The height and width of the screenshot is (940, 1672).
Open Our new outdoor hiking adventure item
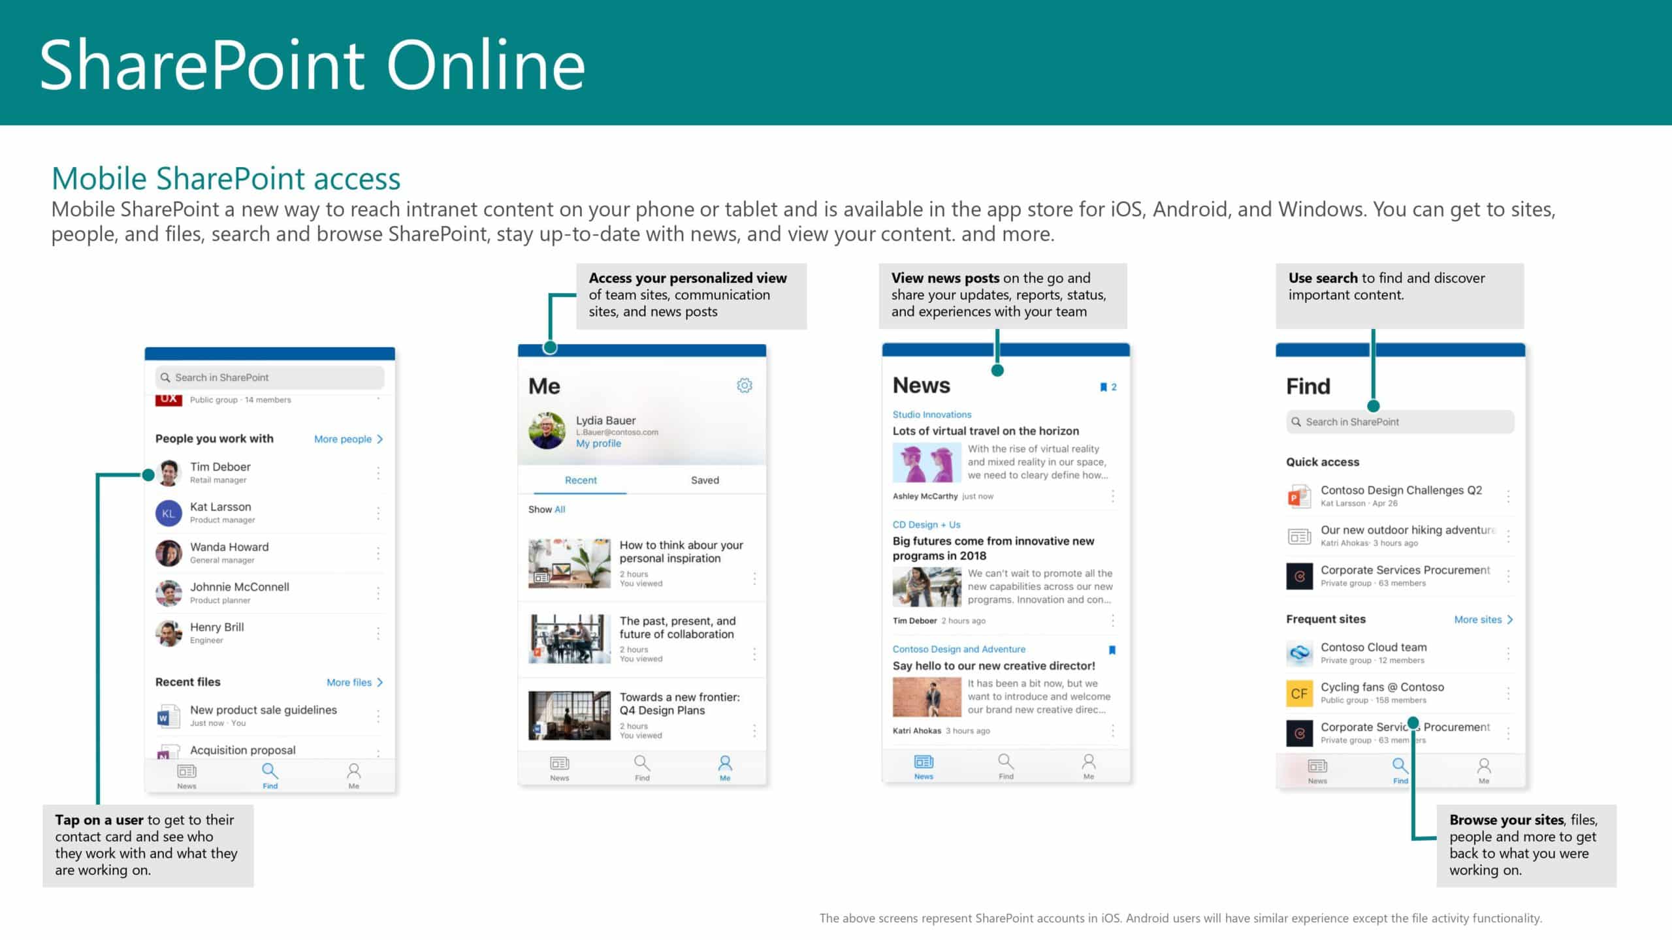click(x=1400, y=536)
